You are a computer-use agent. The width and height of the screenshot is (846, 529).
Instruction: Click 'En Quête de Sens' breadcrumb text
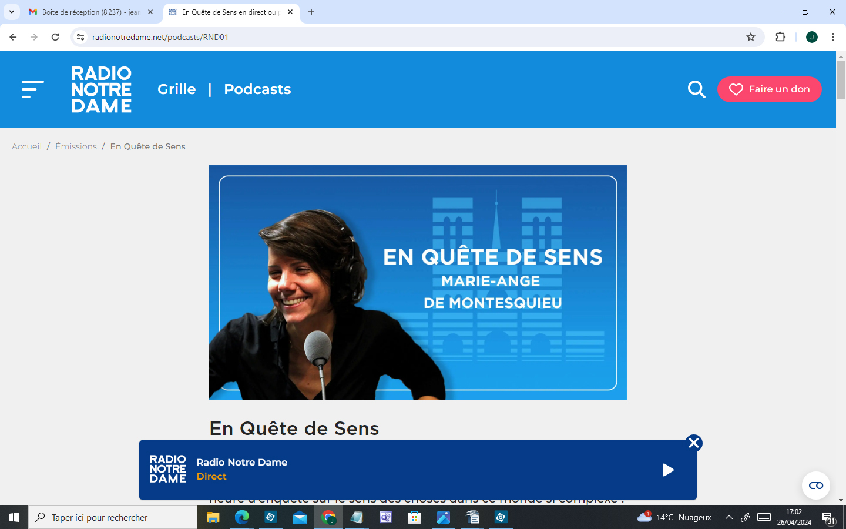148,146
